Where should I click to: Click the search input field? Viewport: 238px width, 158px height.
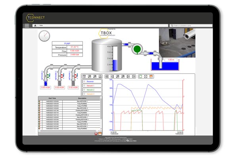click(191, 26)
